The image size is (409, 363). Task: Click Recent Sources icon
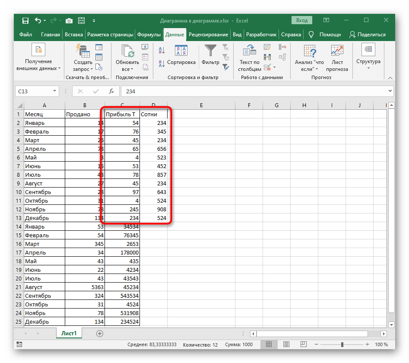pyautogui.click(x=99, y=67)
